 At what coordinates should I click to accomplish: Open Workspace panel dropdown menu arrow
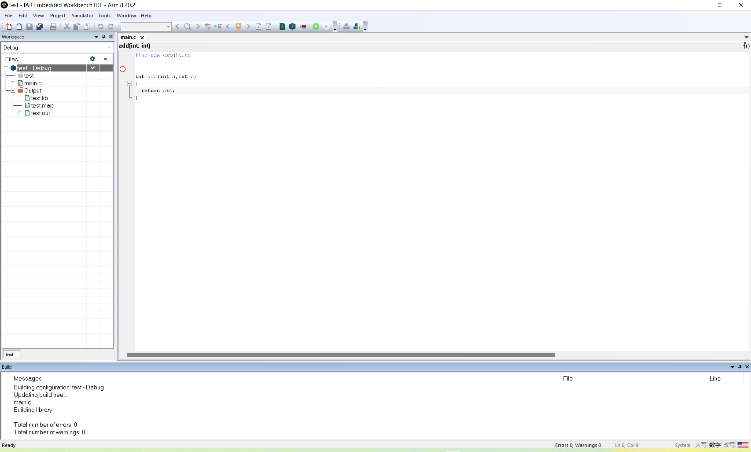[96, 37]
